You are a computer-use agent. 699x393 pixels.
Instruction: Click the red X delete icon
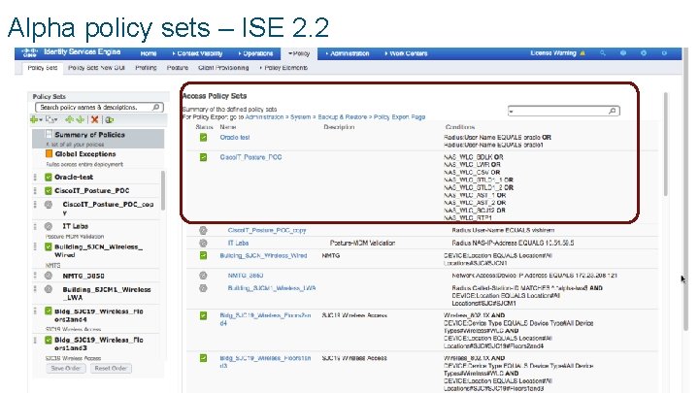click(x=94, y=119)
